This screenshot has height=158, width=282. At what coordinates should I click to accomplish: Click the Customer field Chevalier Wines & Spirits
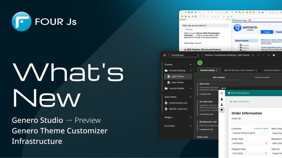(x=250, y=133)
